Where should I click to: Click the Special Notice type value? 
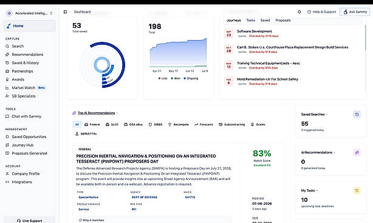88,197
